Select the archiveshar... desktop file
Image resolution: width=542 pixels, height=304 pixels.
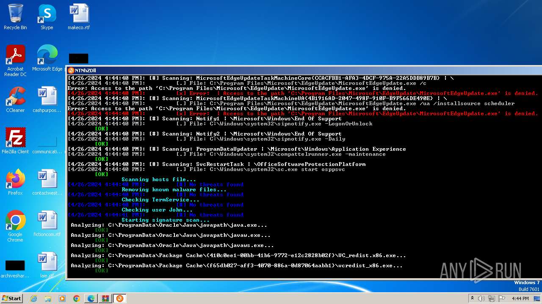15,269
